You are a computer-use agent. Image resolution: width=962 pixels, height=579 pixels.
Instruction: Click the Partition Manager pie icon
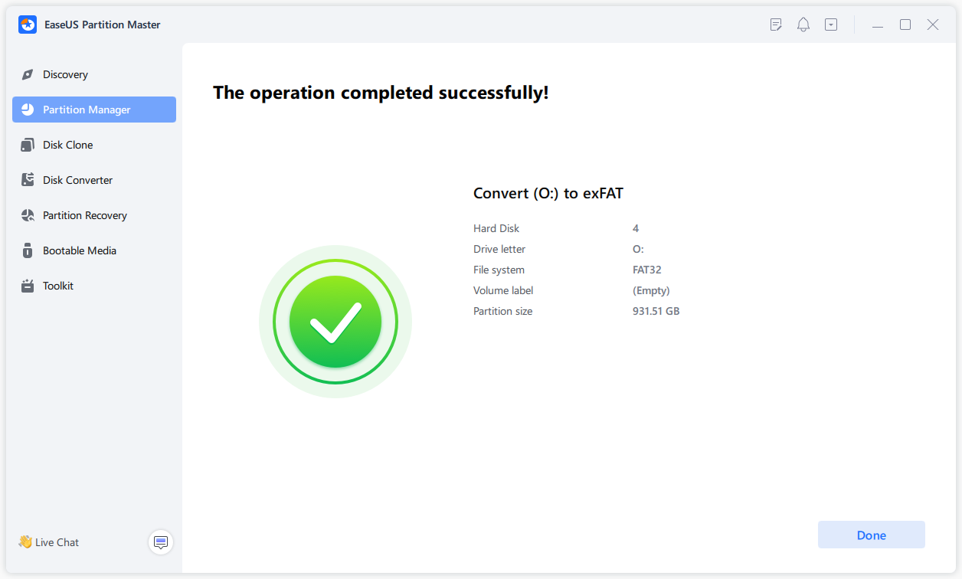28,110
